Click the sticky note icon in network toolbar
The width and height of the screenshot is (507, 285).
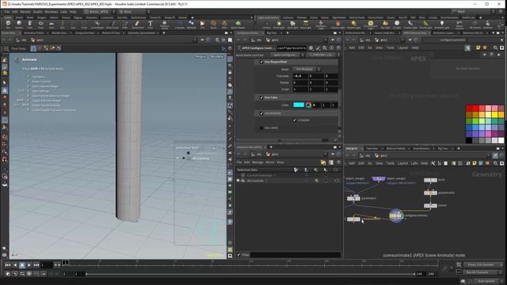pos(474,164)
